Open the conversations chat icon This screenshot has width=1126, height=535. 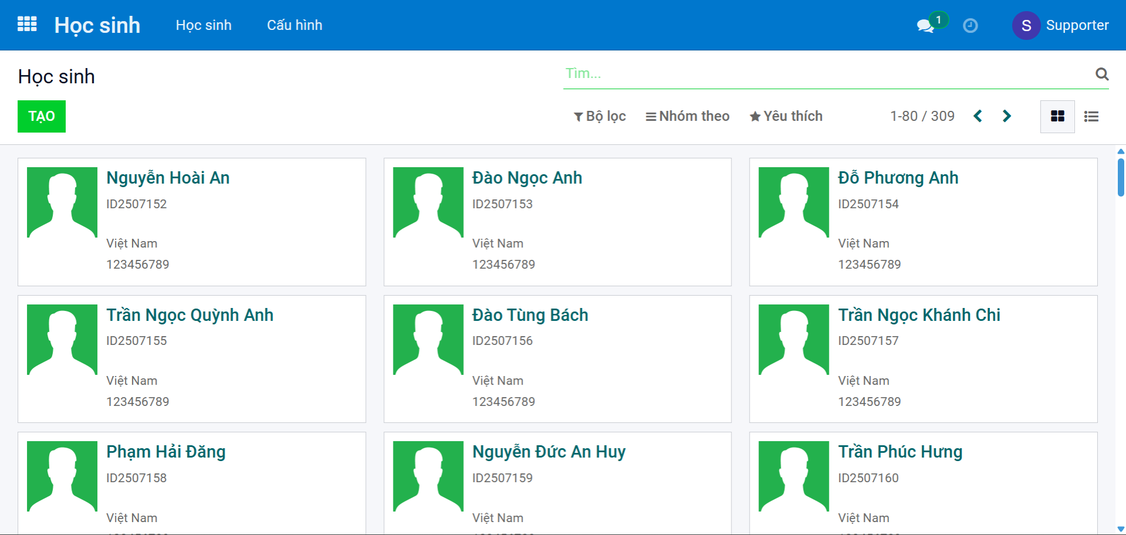point(925,26)
